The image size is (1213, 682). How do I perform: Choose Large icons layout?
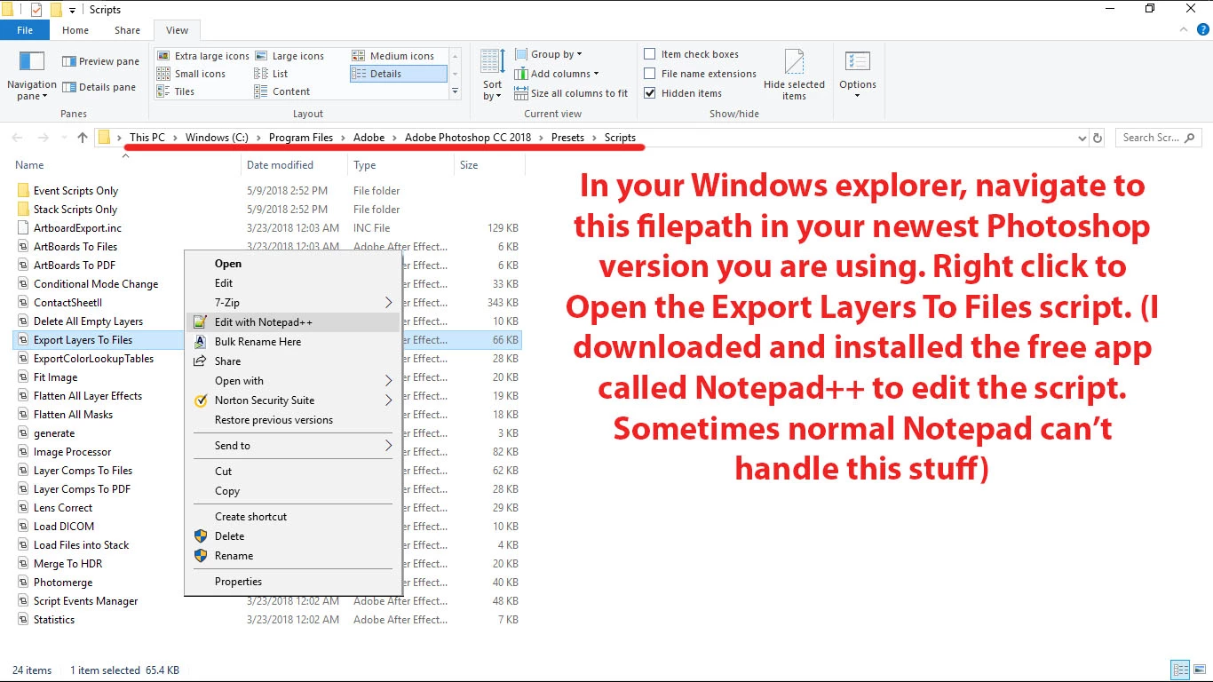pos(290,56)
